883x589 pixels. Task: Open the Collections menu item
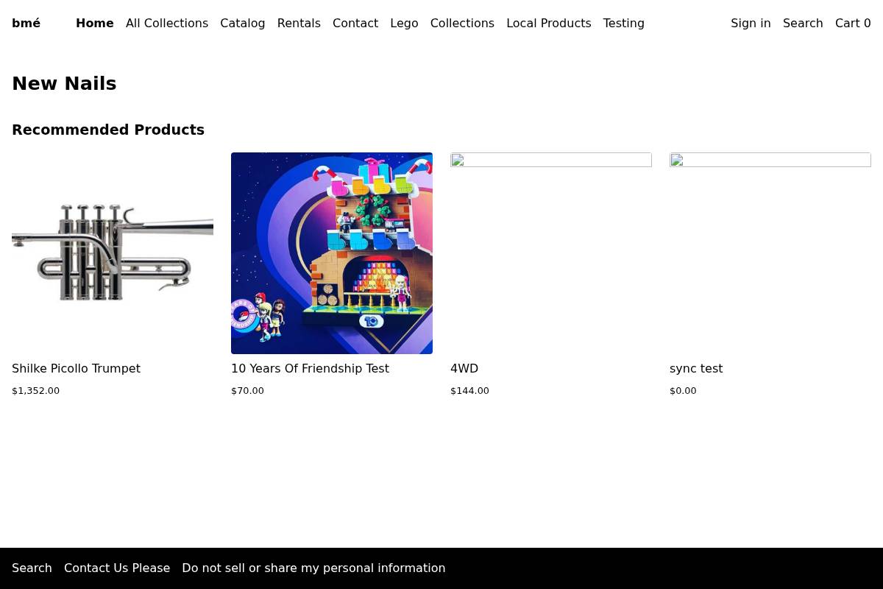[462, 23]
